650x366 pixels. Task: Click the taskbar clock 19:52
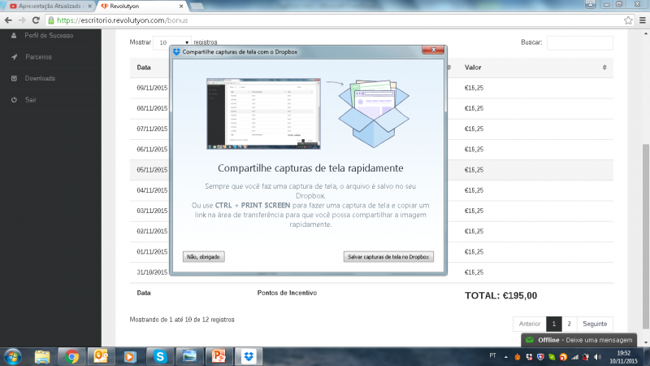tap(623, 353)
